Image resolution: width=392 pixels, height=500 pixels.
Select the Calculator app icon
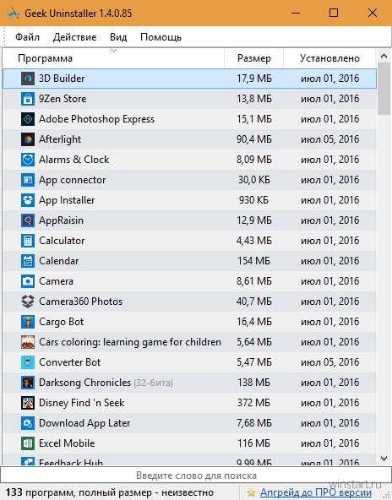[x=28, y=241]
